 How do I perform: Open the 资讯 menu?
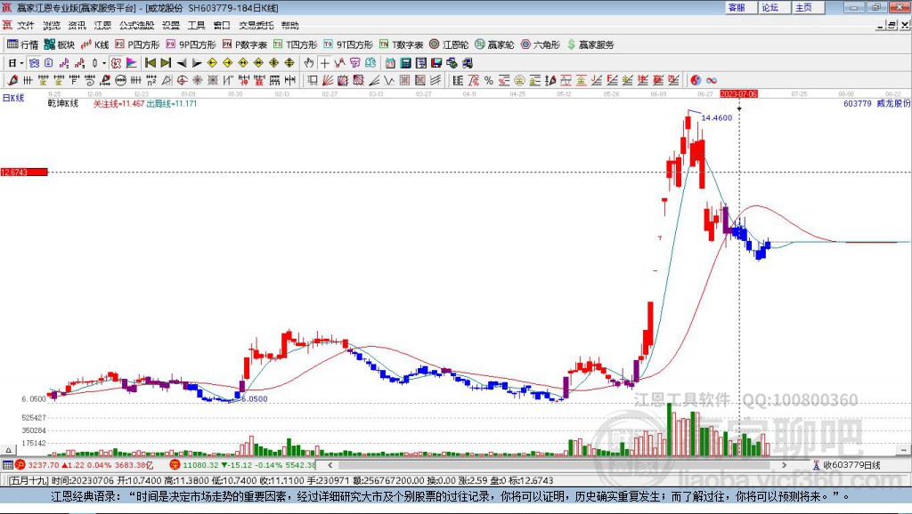point(77,26)
